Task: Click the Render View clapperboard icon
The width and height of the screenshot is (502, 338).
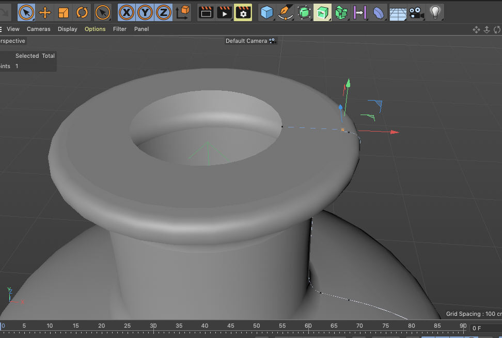Action: [206, 12]
